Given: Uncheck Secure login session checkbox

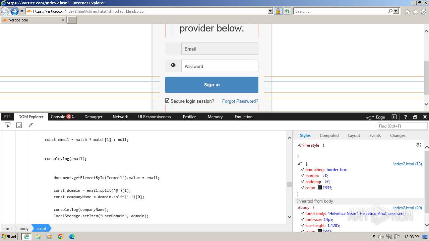Looking at the screenshot, I should [168, 101].
